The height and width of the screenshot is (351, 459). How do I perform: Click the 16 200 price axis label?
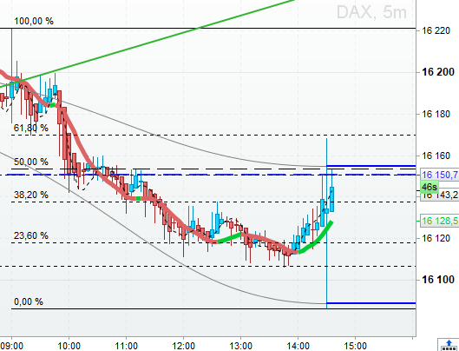438,72
